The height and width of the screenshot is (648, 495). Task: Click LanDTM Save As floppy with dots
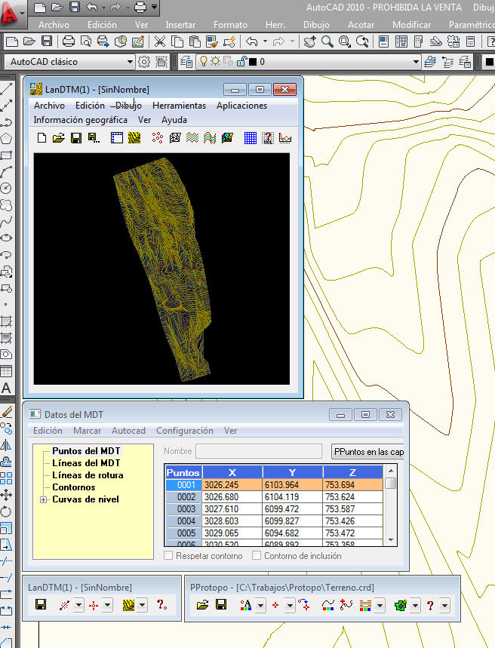click(x=94, y=137)
